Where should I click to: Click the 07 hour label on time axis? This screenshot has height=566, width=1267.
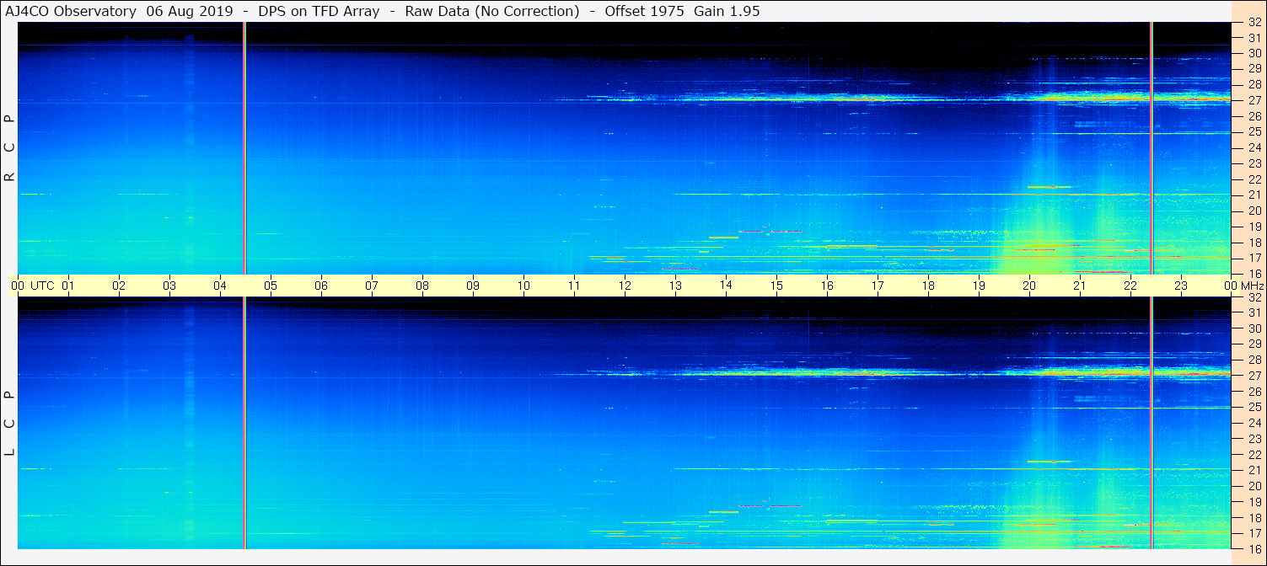pos(372,286)
